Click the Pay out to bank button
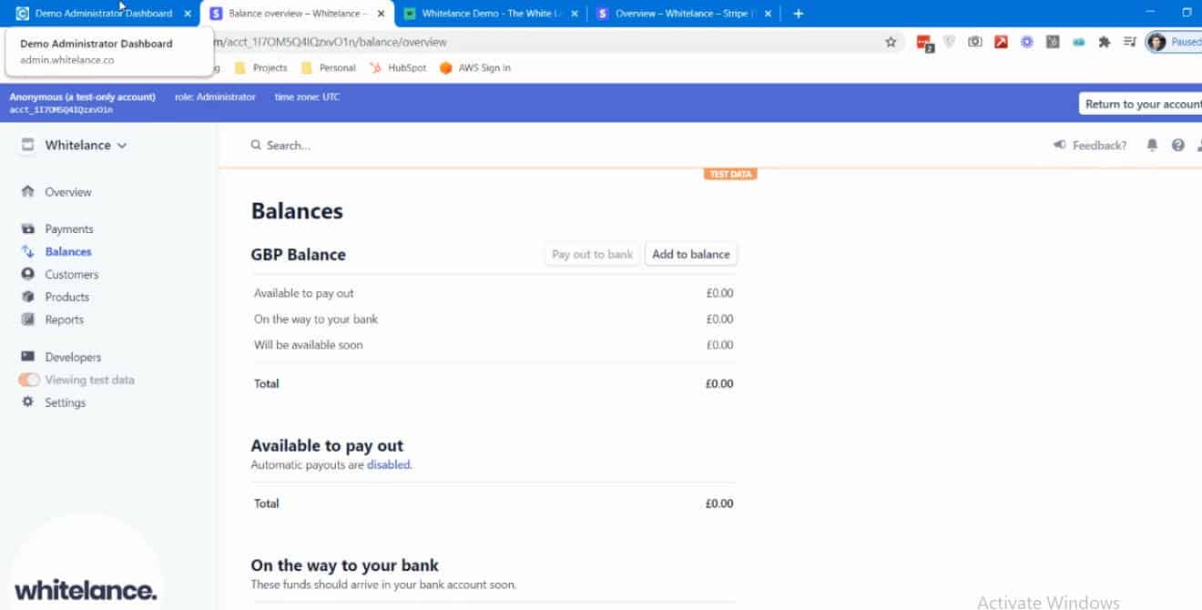Image resolution: width=1202 pixels, height=610 pixels. click(x=592, y=255)
